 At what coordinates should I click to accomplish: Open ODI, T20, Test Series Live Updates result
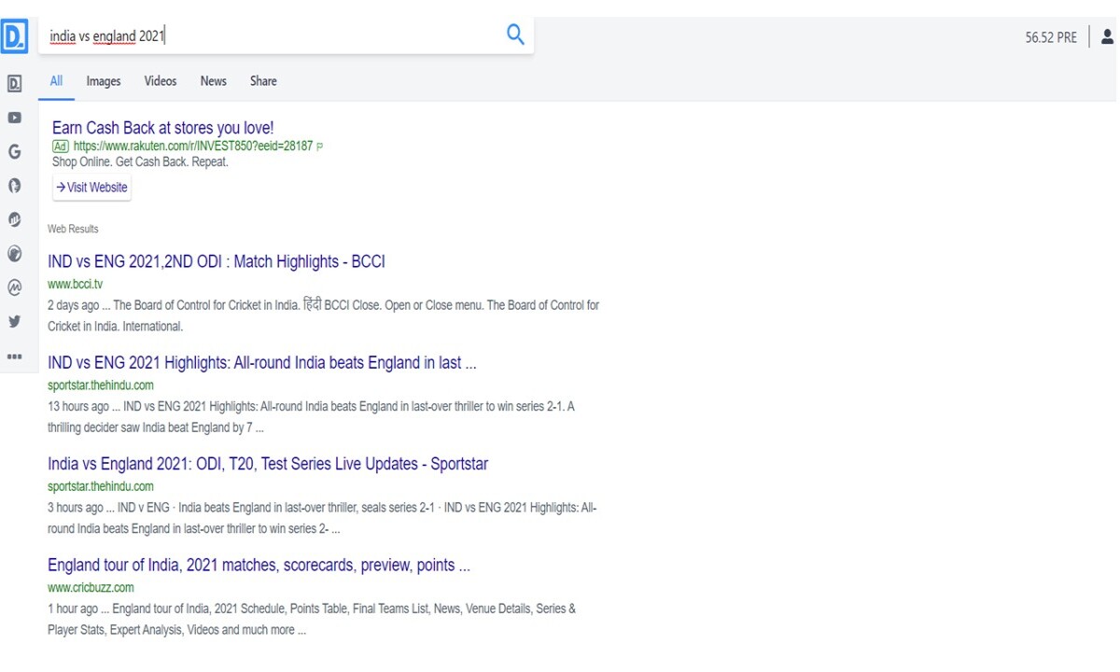coord(268,464)
